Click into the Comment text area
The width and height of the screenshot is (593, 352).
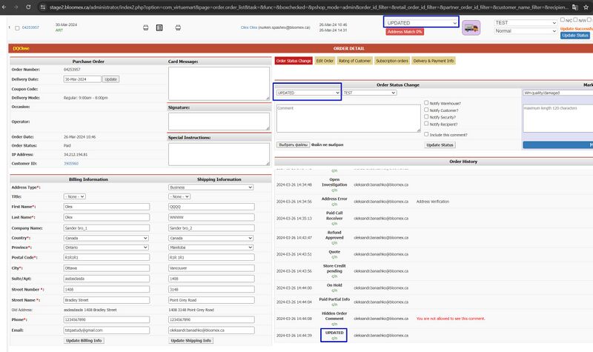coord(348,119)
